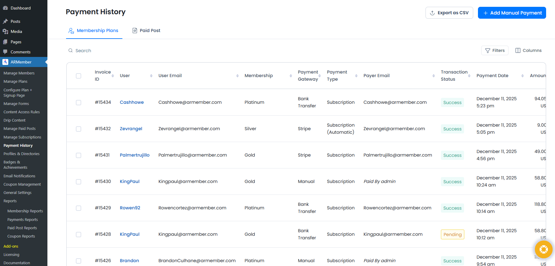555x266 pixels.
Task: Open the Add-ons sidebar item
Action: pyautogui.click(x=11, y=246)
